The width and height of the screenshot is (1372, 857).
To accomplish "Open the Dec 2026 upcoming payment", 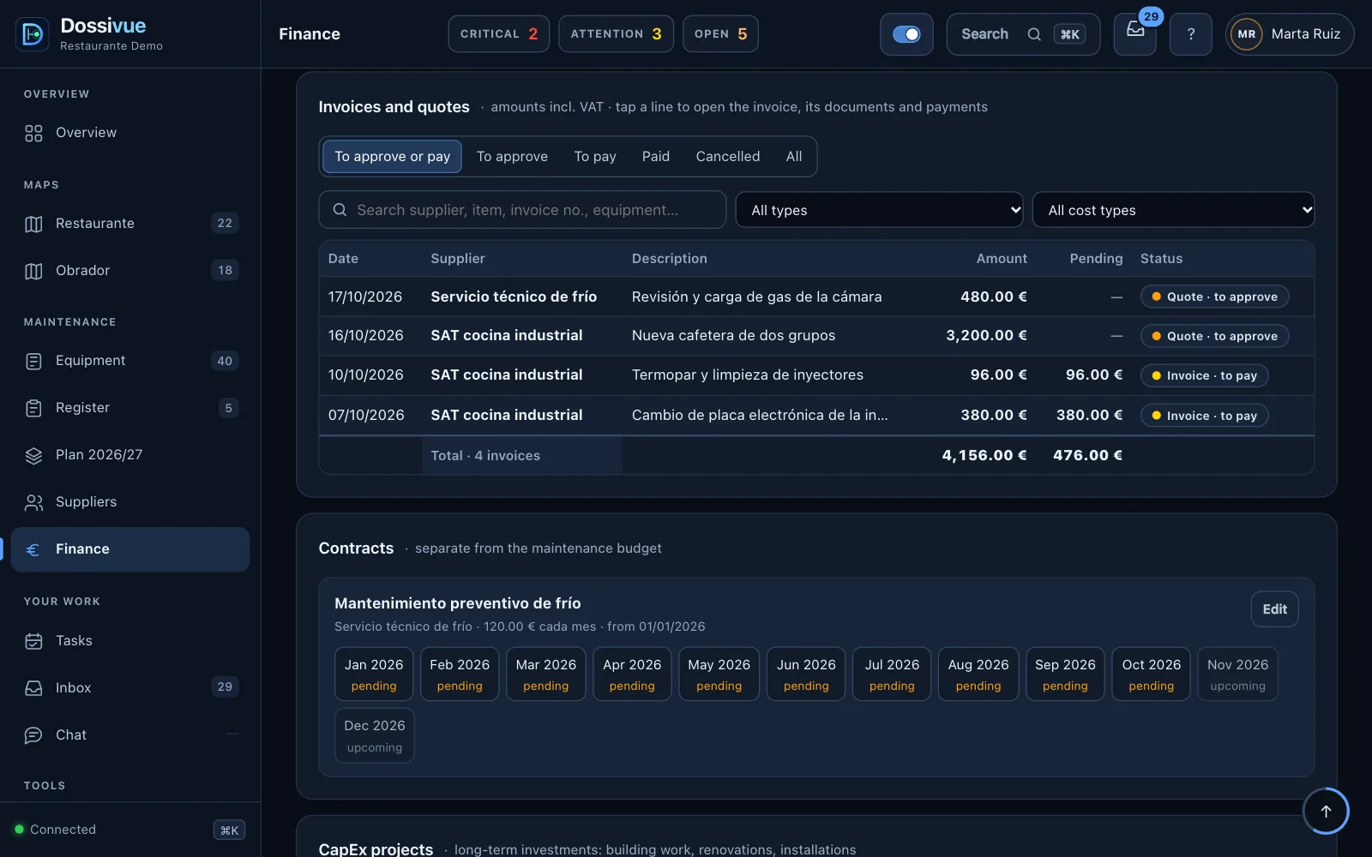I will click(x=375, y=735).
